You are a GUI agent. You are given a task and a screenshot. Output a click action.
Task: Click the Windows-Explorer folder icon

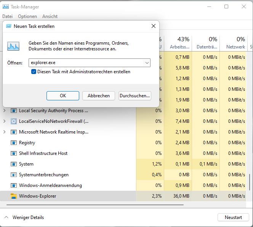[x=14, y=196]
